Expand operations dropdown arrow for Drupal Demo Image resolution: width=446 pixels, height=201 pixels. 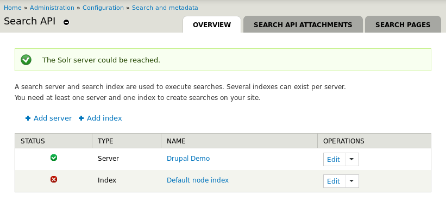click(x=352, y=159)
